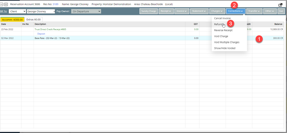Select Cancel Invoice in Corrections menu
287x133 pixels.
[x=222, y=18]
